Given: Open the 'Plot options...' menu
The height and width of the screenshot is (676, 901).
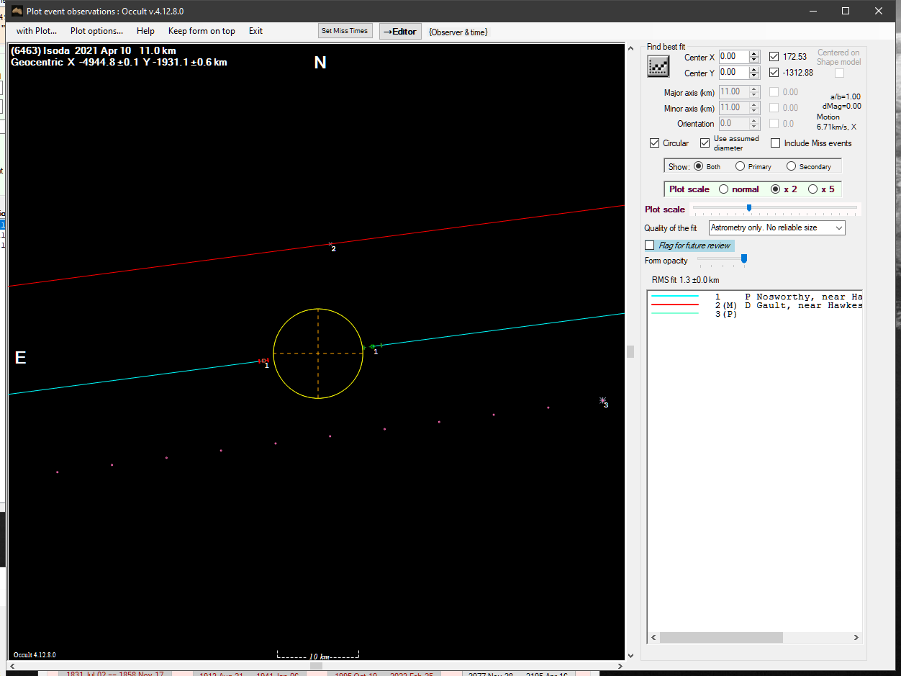Looking at the screenshot, I should click(96, 31).
